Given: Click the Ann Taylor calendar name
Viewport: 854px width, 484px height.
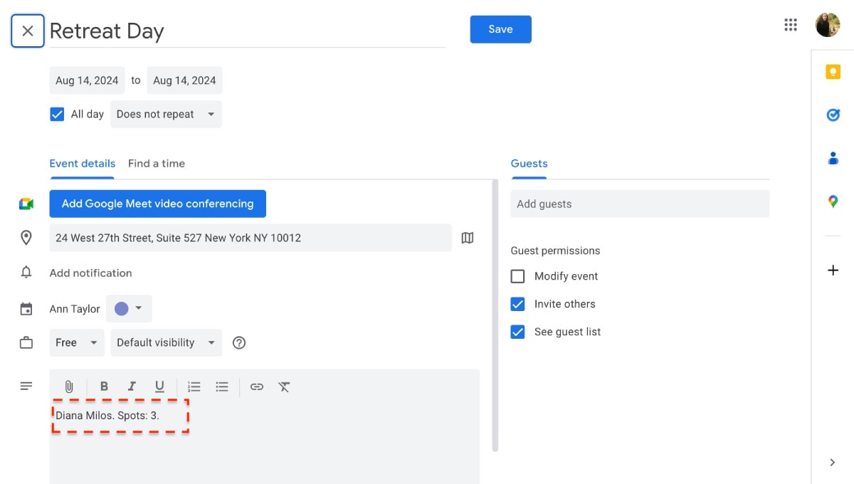Looking at the screenshot, I should pos(75,309).
